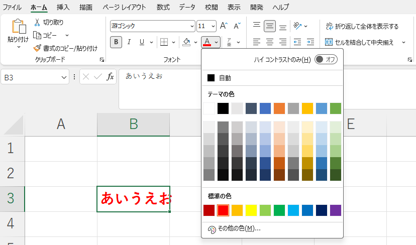Screen dimensions: 416x245
Task: Expand the fill color dropdown arrow
Action: point(195,42)
